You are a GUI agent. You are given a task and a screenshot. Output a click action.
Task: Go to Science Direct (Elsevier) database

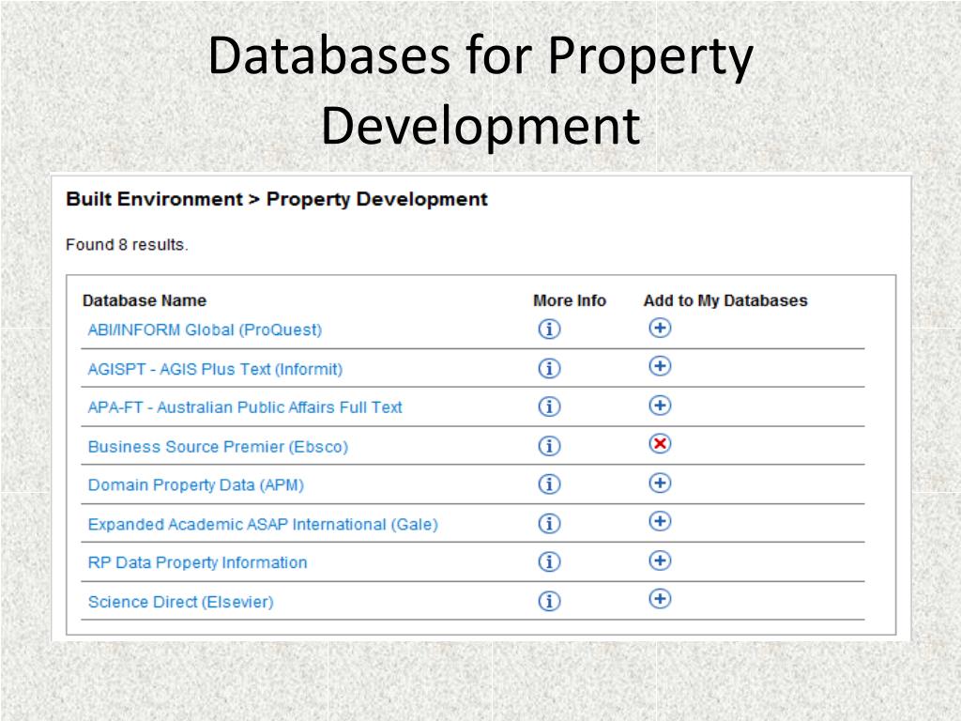pyautogui.click(x=180, y=602)
